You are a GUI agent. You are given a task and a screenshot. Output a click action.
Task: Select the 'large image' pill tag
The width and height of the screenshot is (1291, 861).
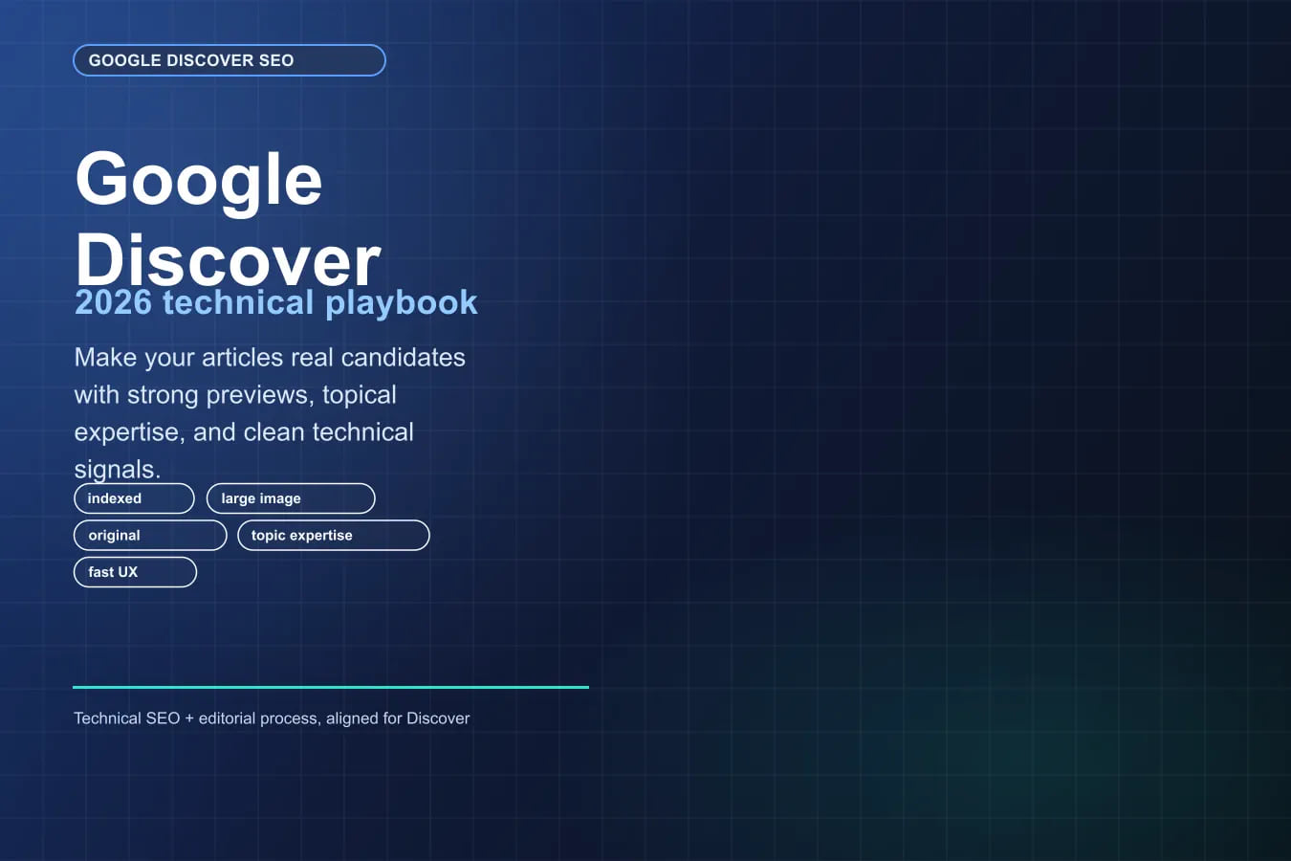click(291, 498)
